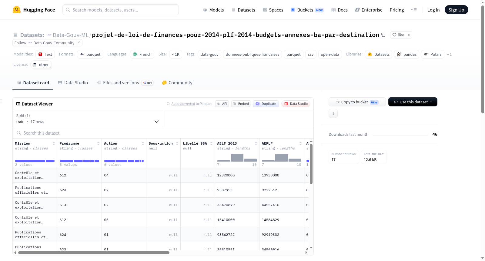Click the Log In link
This screenshot has width=485, height=261.
pos(433,10)
